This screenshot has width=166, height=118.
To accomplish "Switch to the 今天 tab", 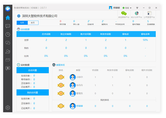I will tap(22, 23).
